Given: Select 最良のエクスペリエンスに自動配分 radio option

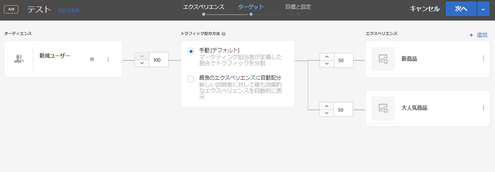Looking at the screenshot, I should tap(191, 79).
